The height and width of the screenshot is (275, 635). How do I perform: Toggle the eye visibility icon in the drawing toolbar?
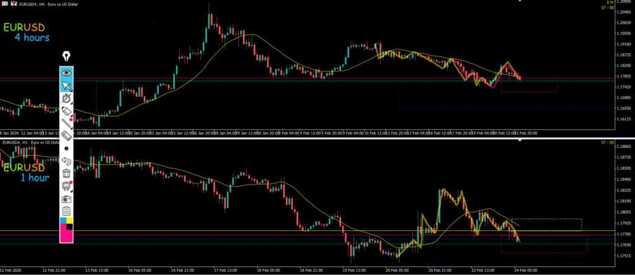click(x=66, y=72)
